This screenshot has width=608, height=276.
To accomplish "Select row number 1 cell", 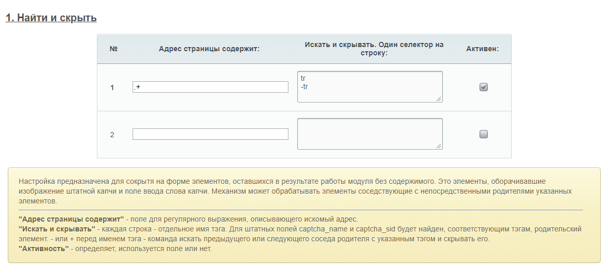I will click(112, 88).
